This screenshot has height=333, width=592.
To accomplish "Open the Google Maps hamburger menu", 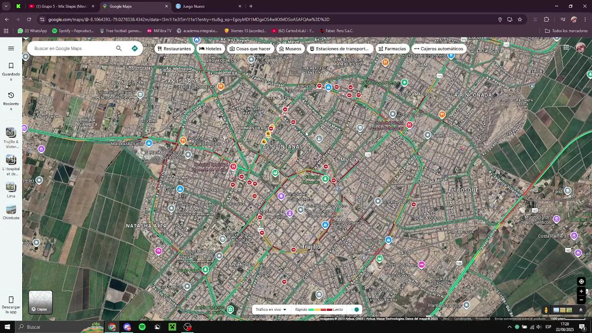I will [11, 48].
